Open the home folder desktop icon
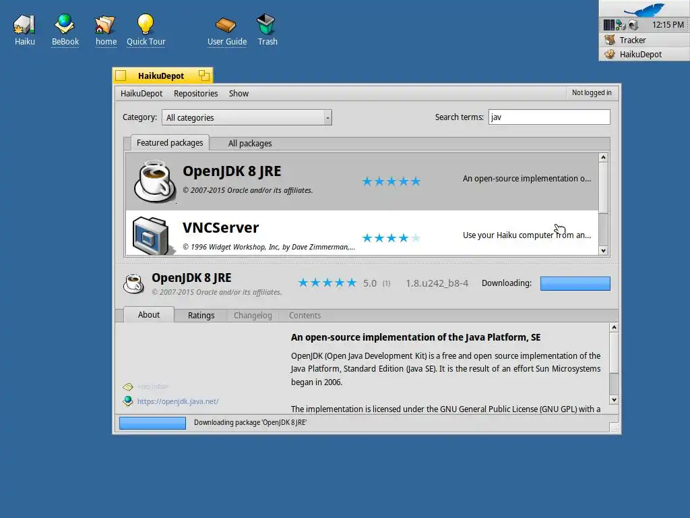 pyautogui.click(x=104, y=25)
